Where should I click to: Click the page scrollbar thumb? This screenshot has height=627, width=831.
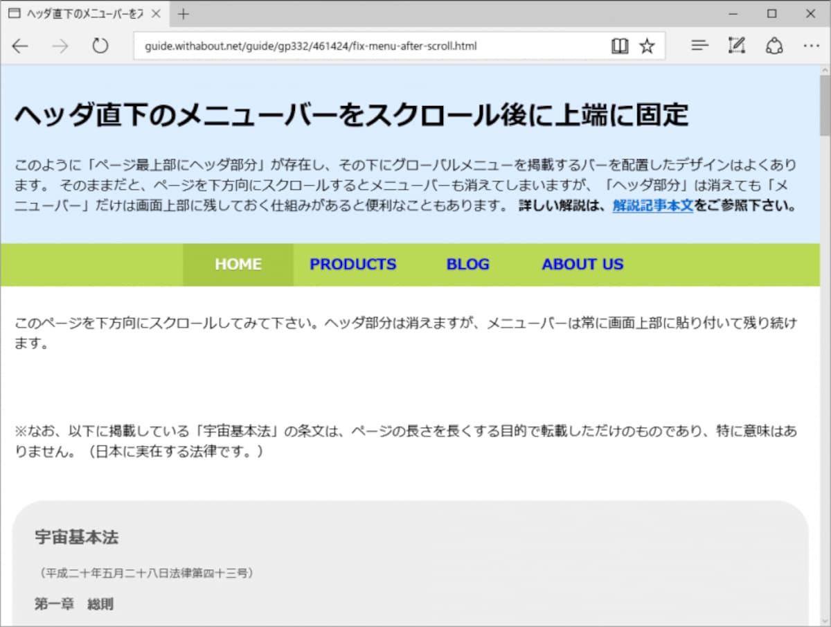pos(825,105)
